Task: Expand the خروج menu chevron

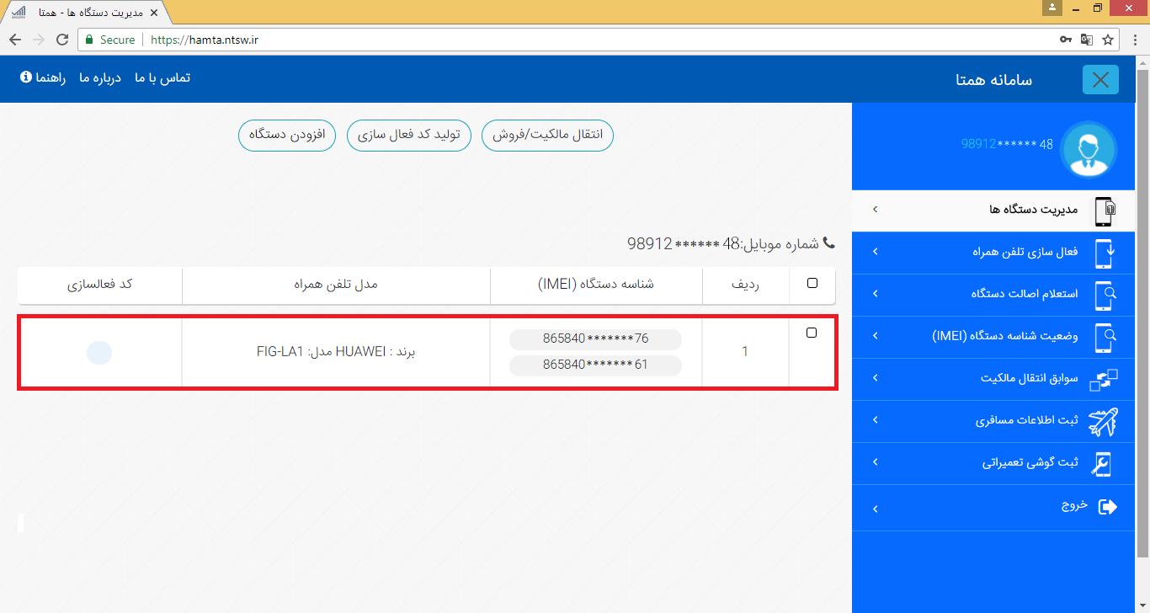Action: tap(875, 509)
